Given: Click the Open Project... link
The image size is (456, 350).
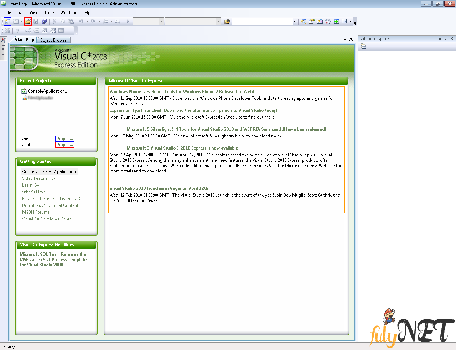Looking at the screenshot, I should [x=65, y=139].
